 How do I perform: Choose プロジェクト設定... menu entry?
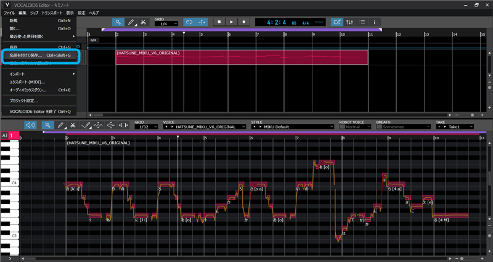coord(39,100)
